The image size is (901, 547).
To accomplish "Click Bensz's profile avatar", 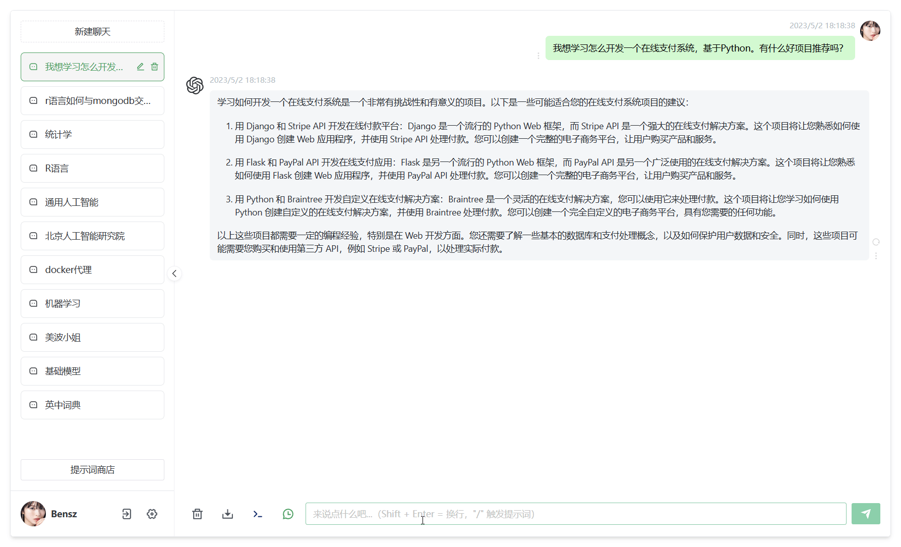I will (33, 514).
